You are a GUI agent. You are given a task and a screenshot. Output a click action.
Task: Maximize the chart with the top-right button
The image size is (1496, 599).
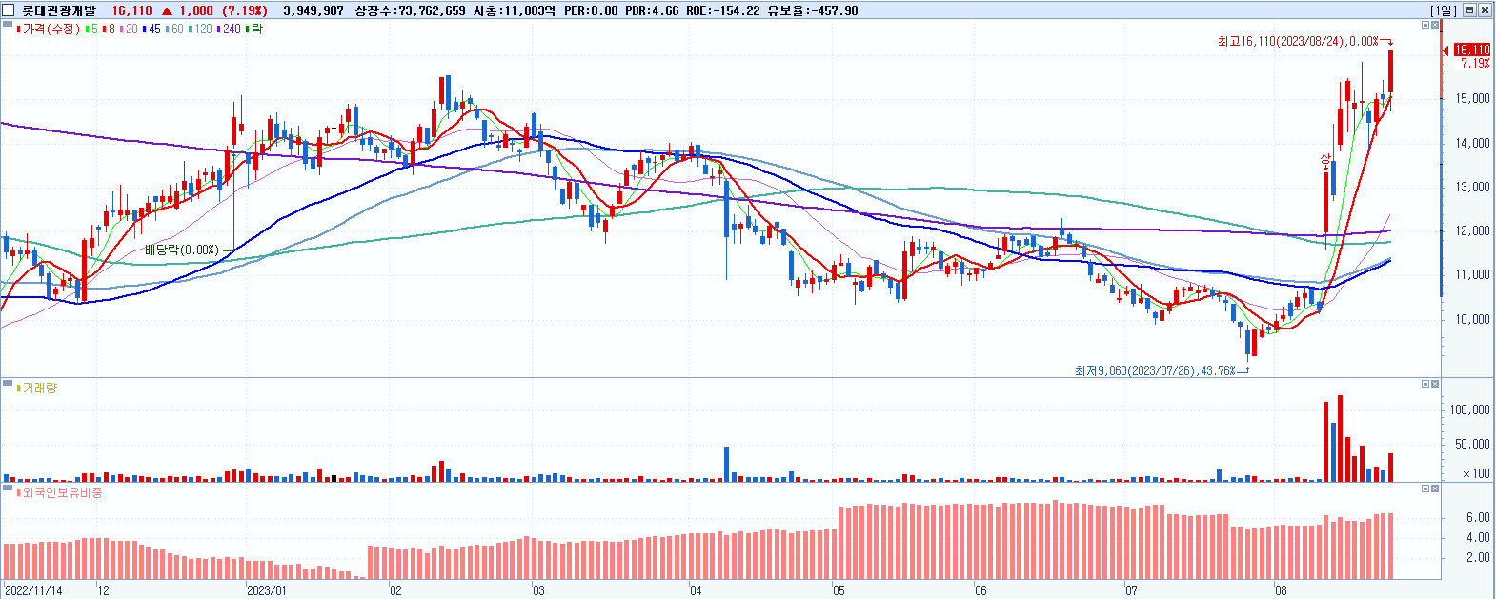point(1469,10)
